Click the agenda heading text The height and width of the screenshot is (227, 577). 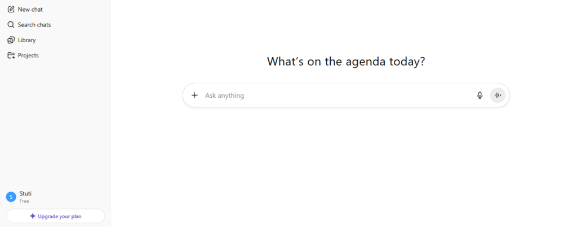(345, 61)
